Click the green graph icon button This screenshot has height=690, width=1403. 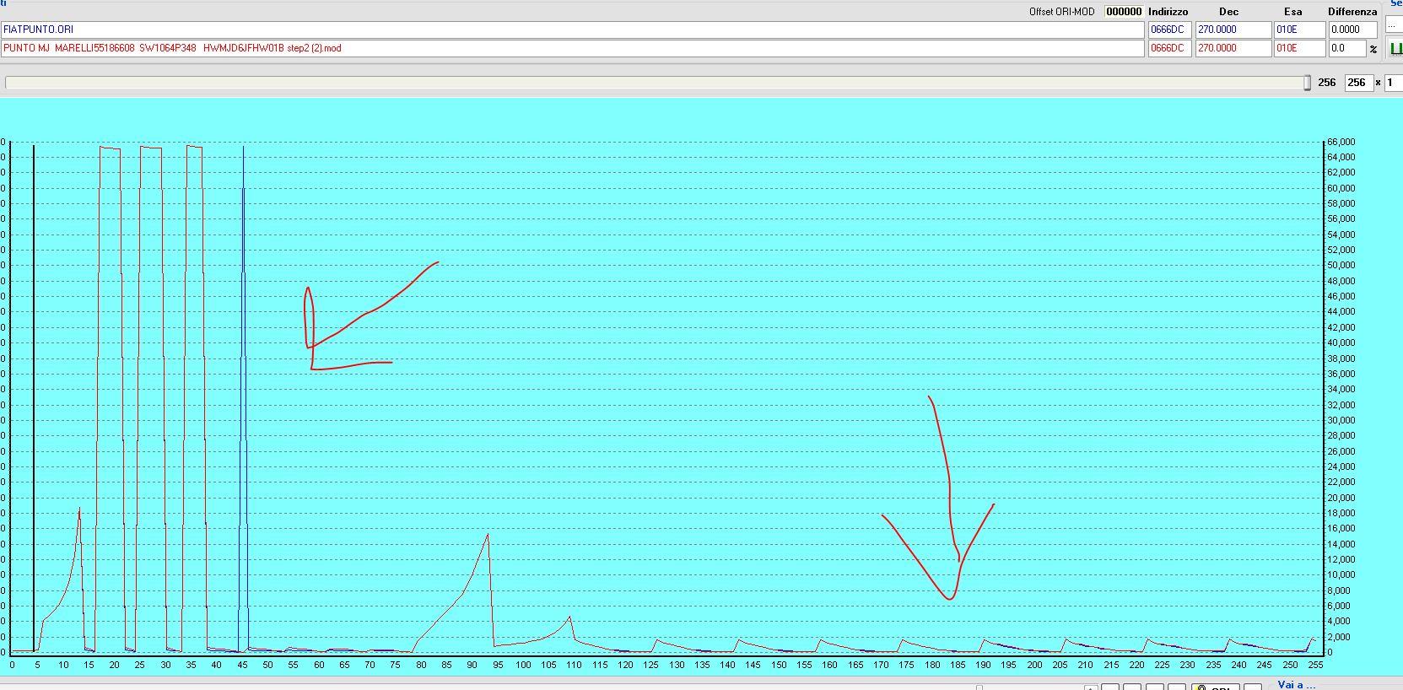tap(1395, 49)
